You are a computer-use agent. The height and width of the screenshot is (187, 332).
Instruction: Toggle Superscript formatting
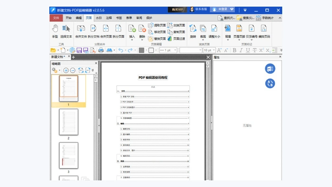(x=261, y=50)
